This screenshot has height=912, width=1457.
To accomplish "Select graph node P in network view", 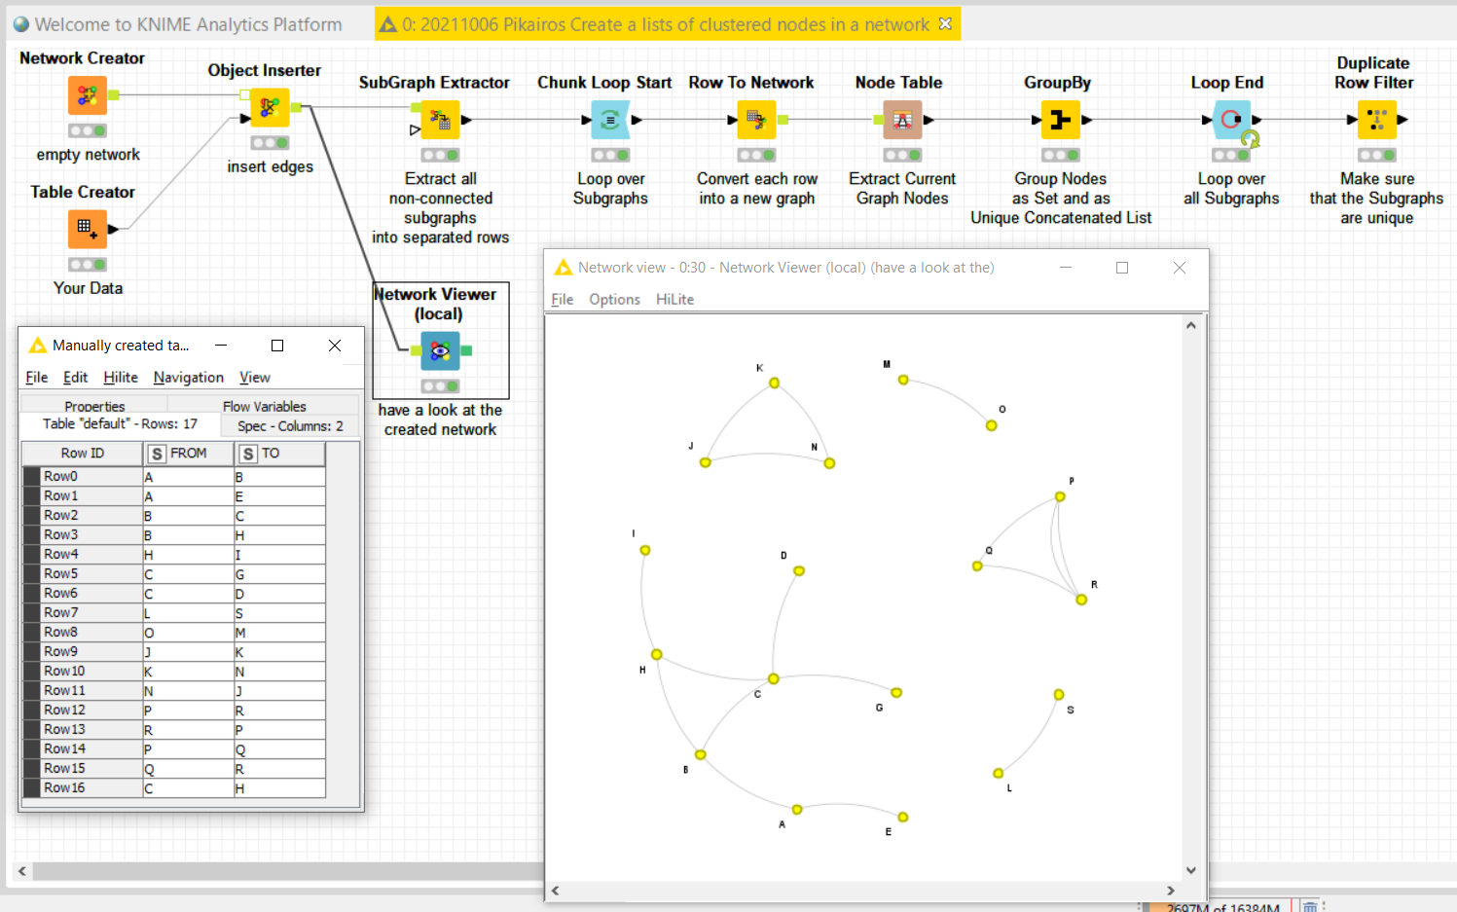I will click(x=1060, y=496).
